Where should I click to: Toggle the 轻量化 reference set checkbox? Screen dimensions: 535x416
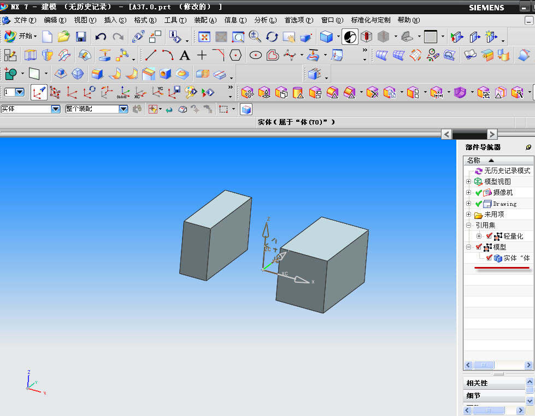pyautogui.click(x=489, y=236)
